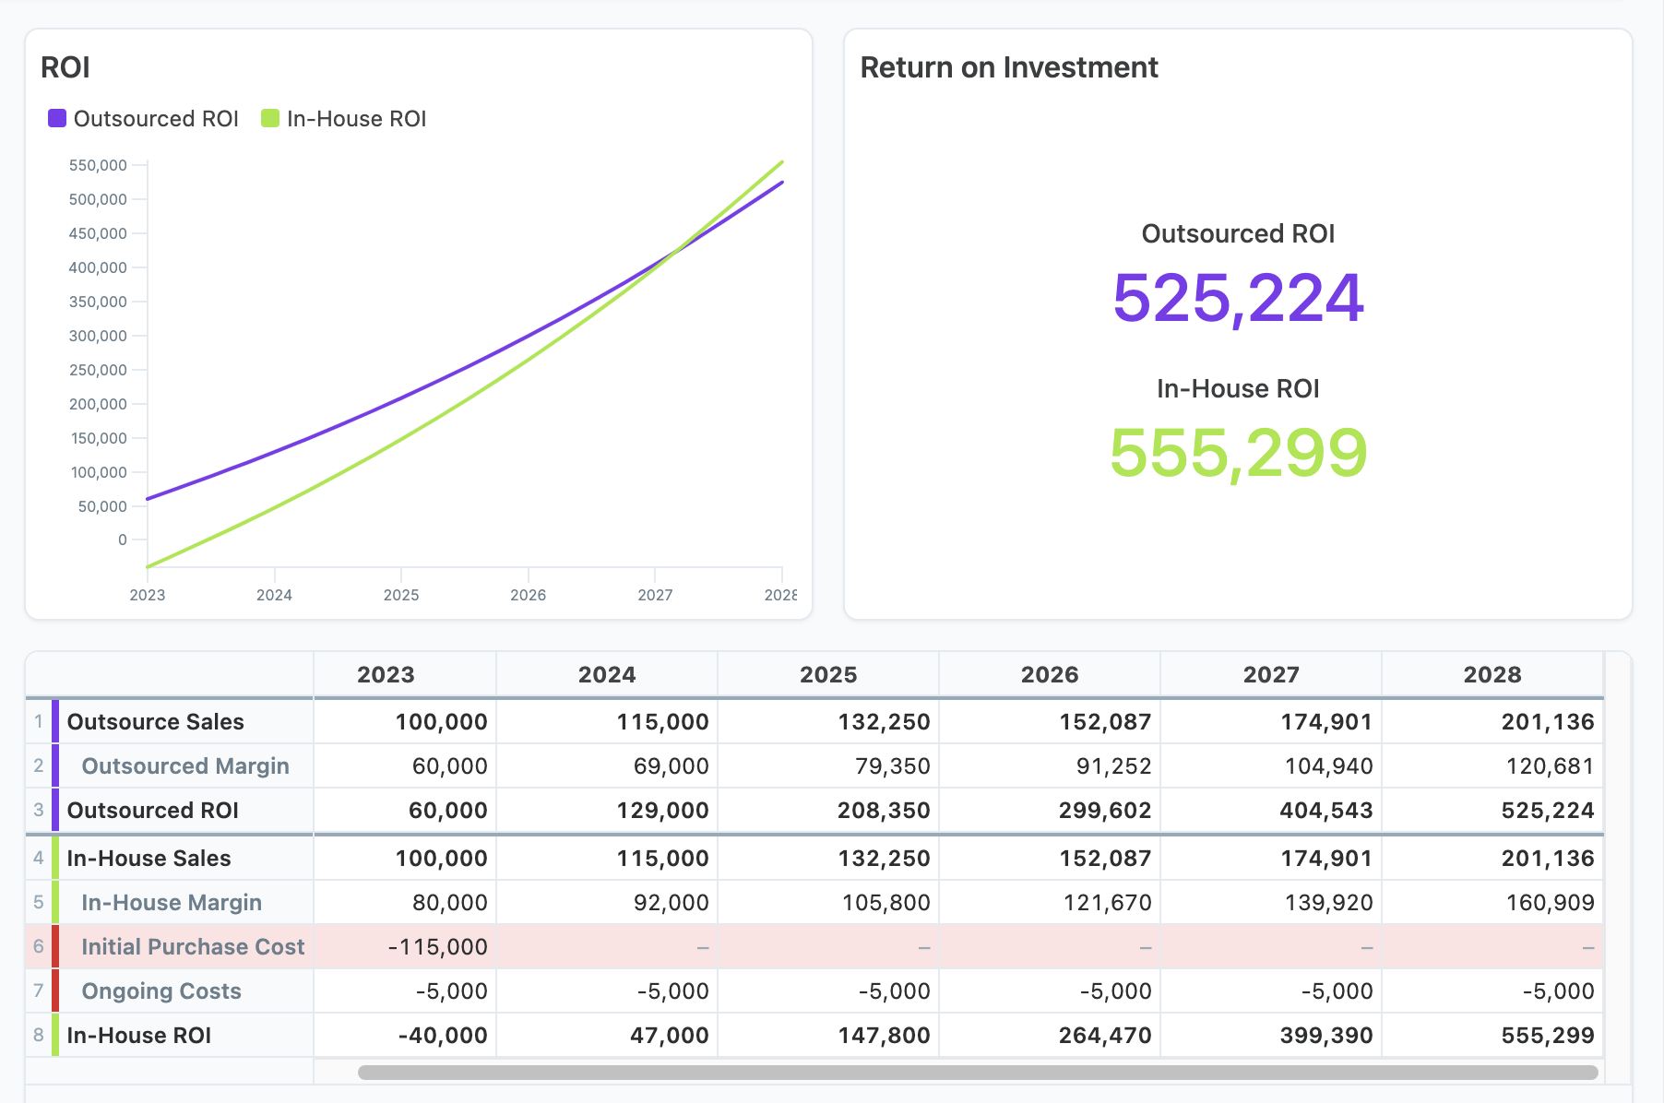
Task: Select the 2023 column header
Action: (x=386, y=674)
